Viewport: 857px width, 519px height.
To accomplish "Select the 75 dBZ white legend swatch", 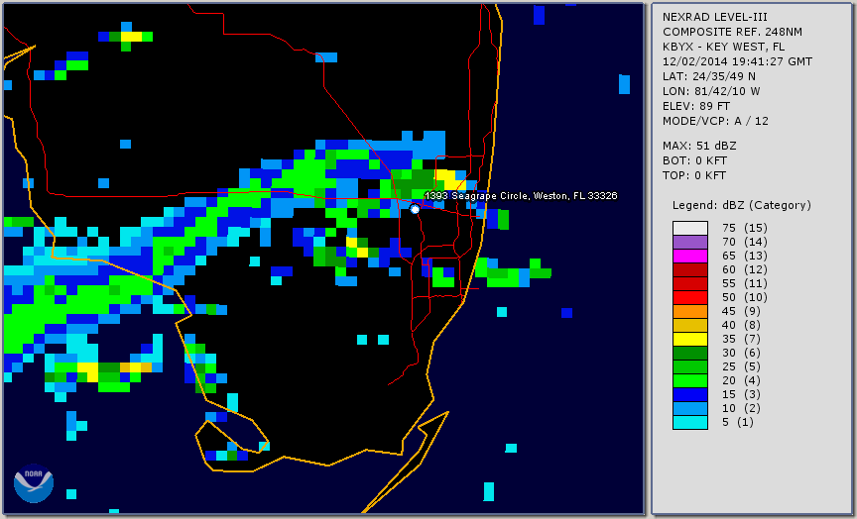I will coord(690,228).
